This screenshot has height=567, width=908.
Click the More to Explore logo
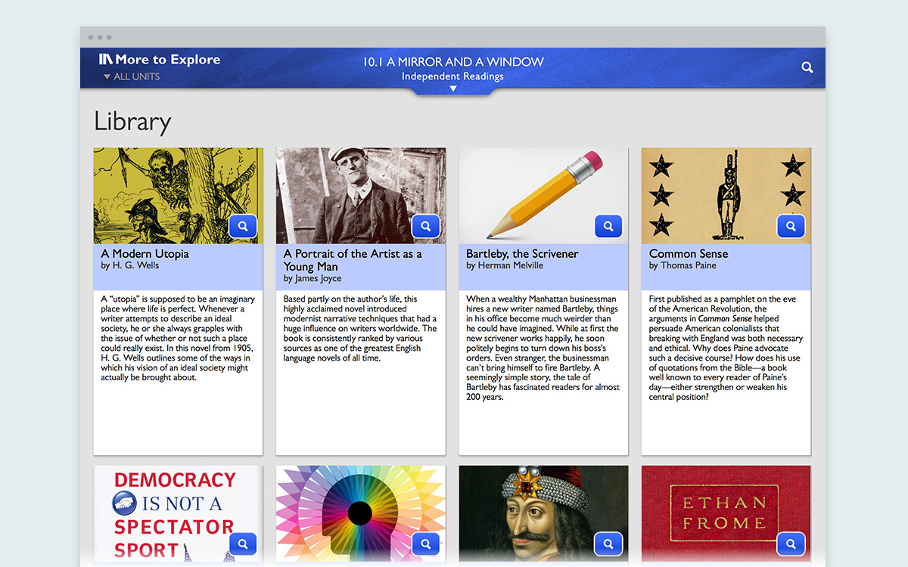click(160, 60)
